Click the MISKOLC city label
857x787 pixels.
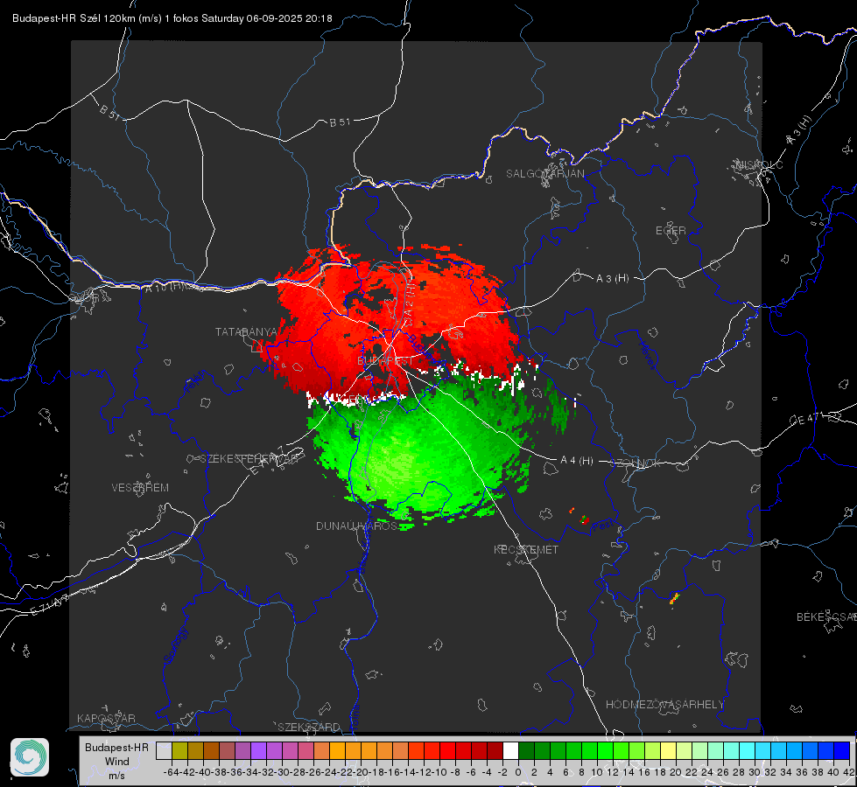759,165
